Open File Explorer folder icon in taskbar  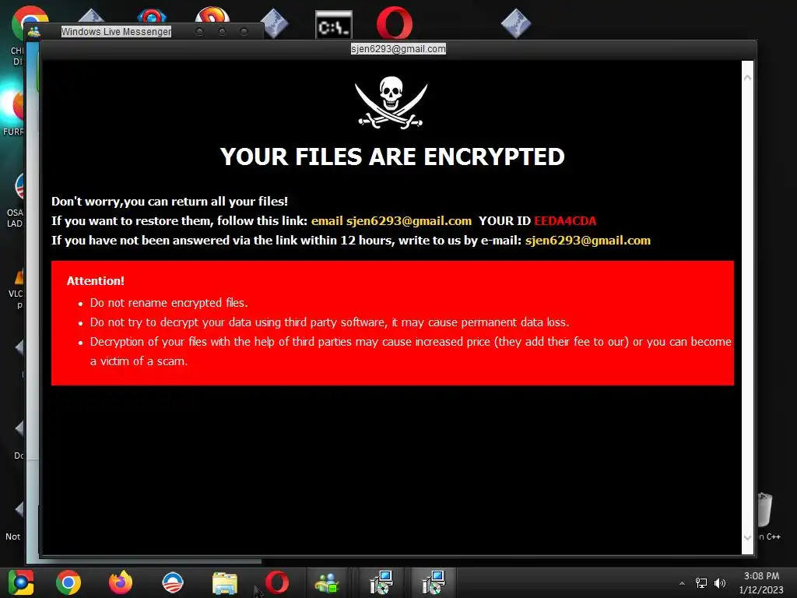[x=225, y=582]
